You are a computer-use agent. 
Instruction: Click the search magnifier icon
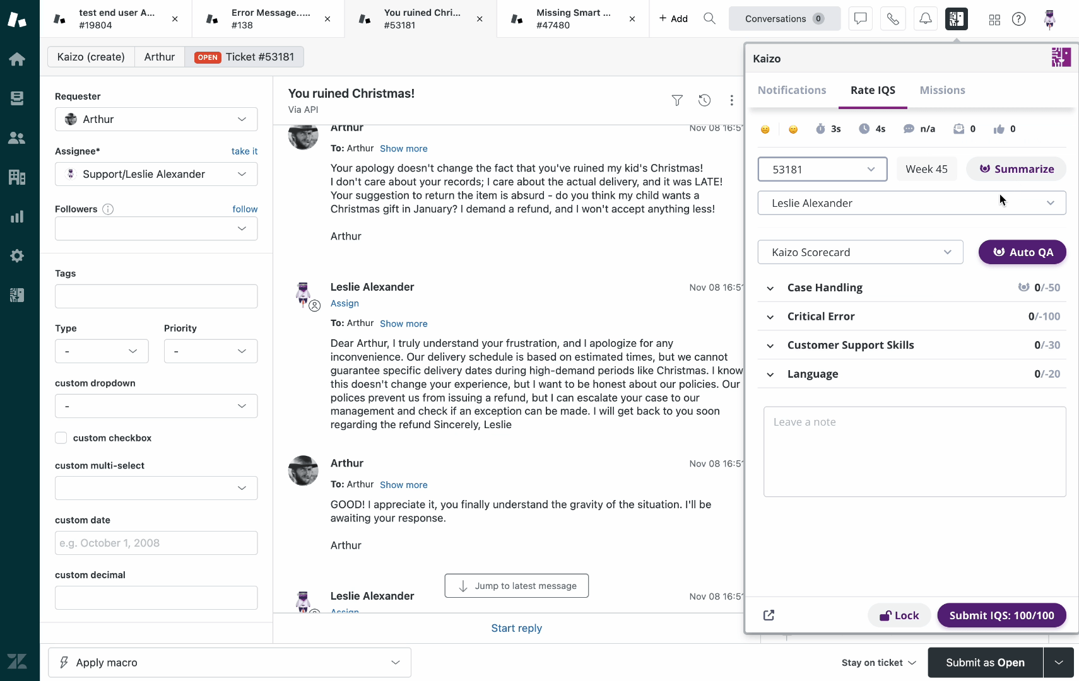tap(710, 19)
